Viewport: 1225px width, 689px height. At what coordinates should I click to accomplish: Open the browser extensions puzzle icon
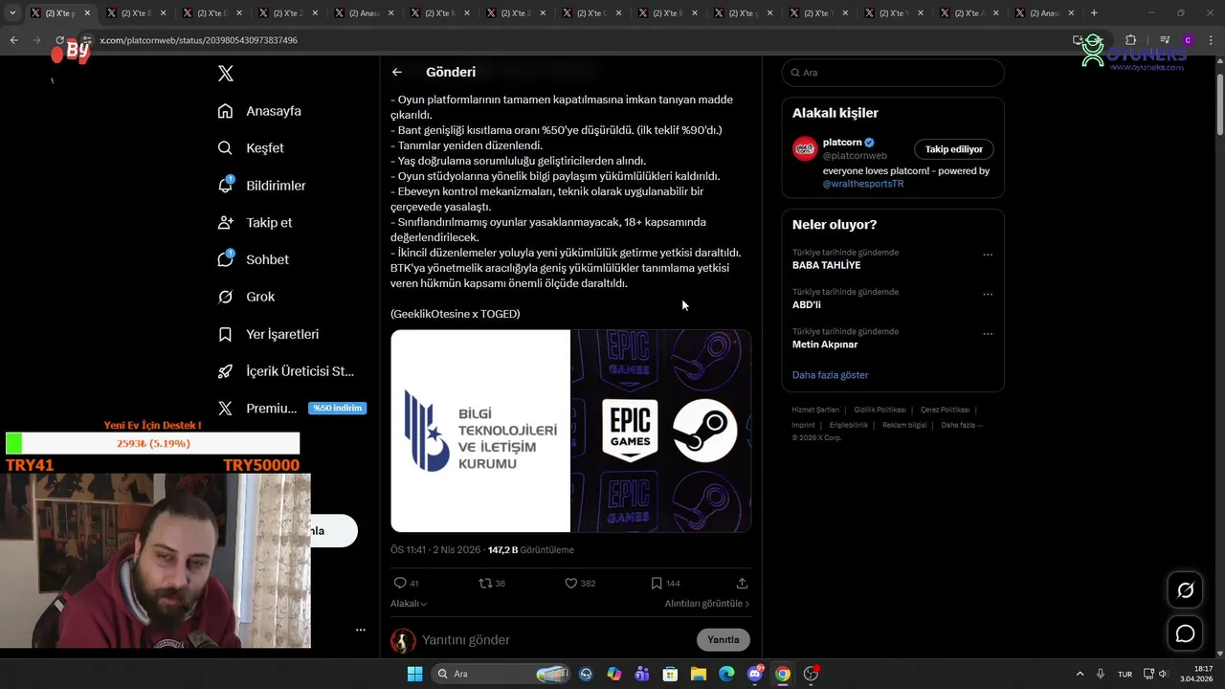1130,40
